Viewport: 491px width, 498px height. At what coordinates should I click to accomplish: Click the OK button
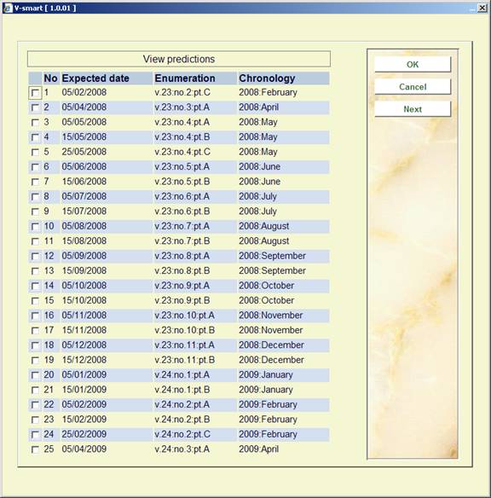coord(413,64)
